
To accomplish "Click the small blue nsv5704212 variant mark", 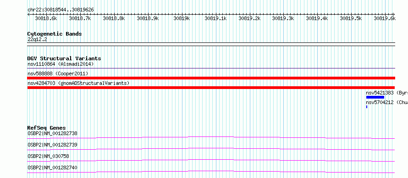I will point(367,107).
